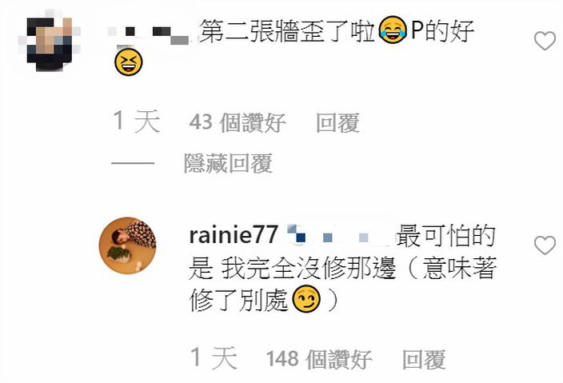Click the squinting laughing emoji below the first comment
This screenshot has height=383, width=563.
128,62
